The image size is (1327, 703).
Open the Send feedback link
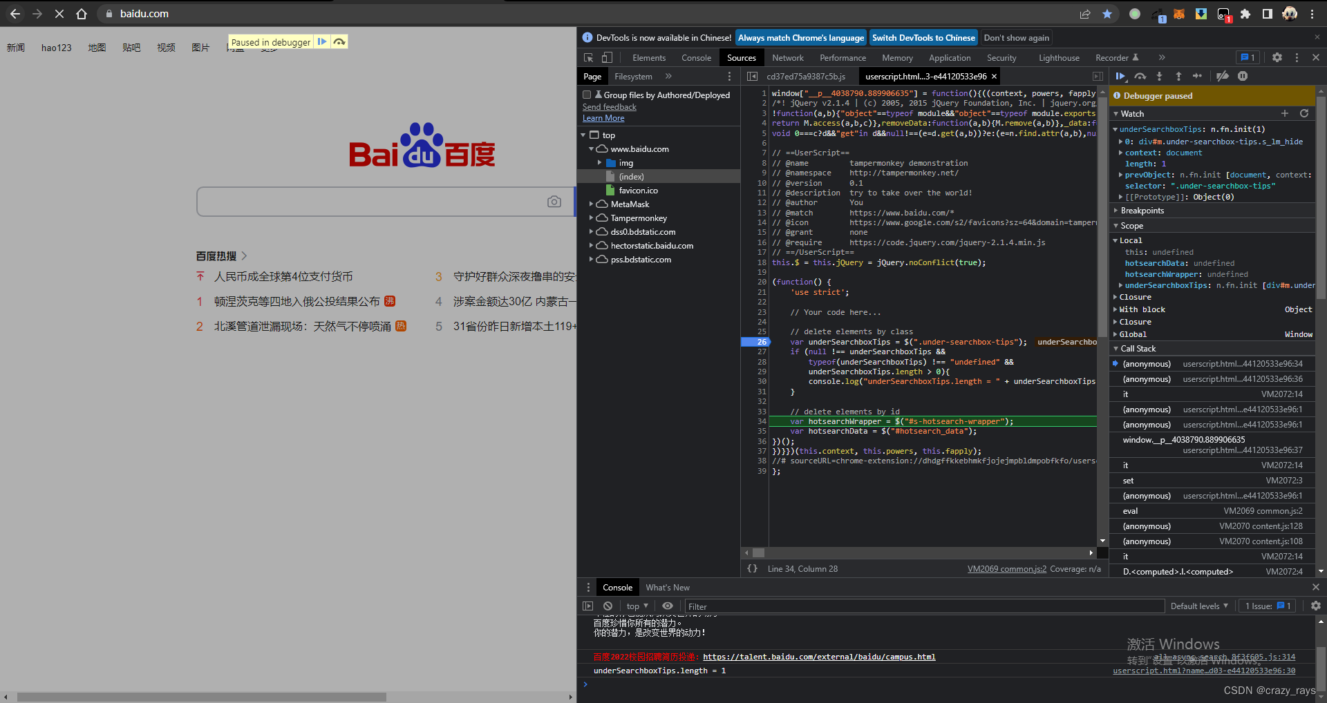pyautogui.click(x=610, y=107)
